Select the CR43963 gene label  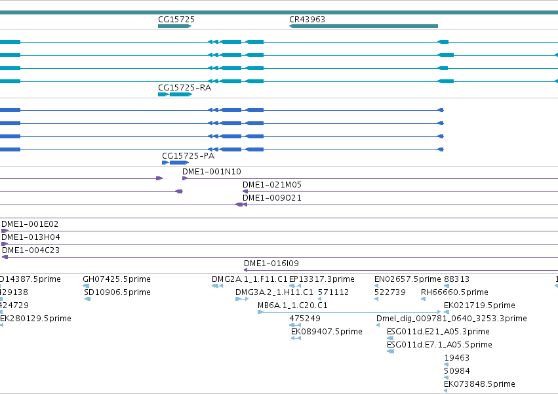pos(307,19)
